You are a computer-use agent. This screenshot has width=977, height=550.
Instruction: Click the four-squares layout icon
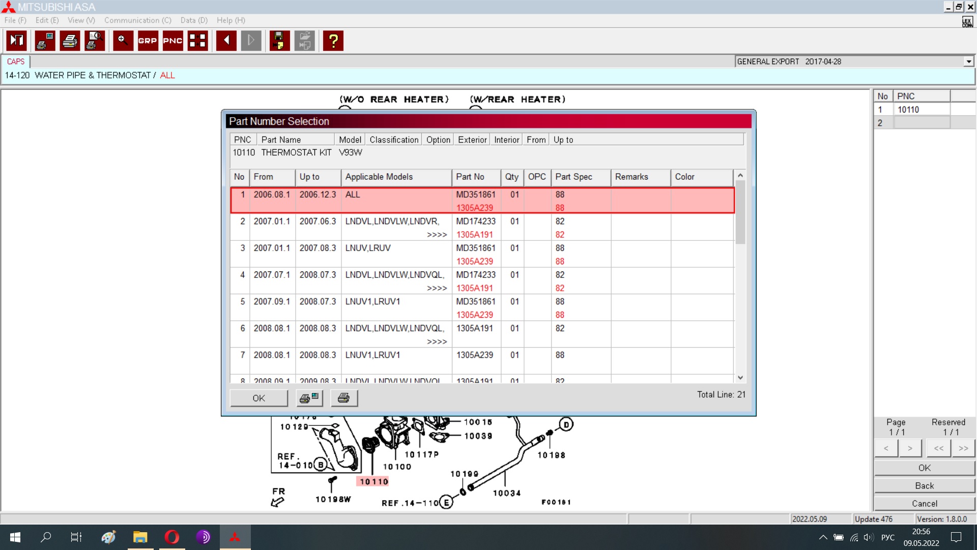[x=197, y=41]
